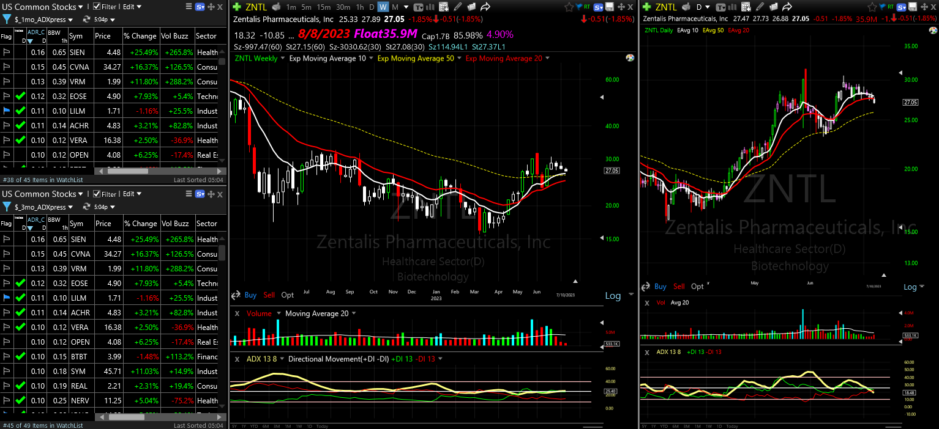
Task: Click the green plus icon on the weekly chart
Action: tap(236, 7)
